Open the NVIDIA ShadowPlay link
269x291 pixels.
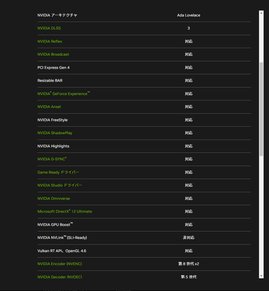[x=55, y=133]
